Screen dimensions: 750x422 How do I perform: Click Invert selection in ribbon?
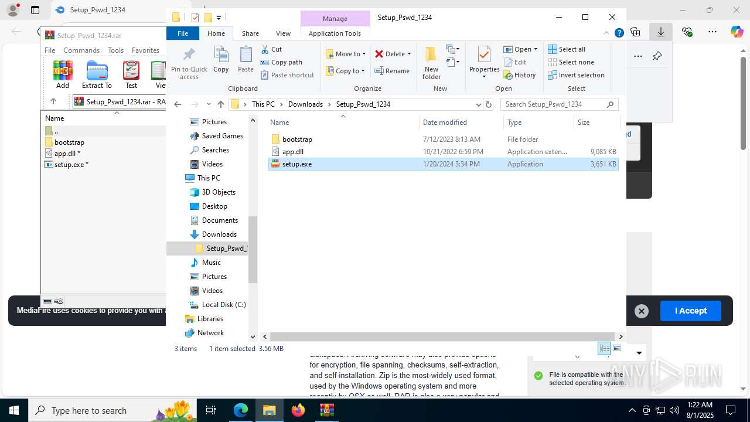(576, 75)
